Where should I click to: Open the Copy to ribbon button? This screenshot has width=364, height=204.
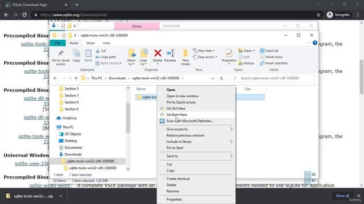(x=143, y=57)
